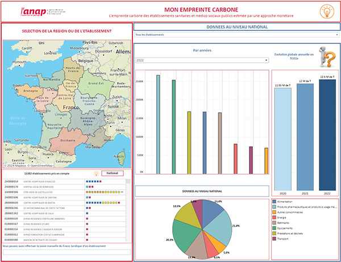
Task: Click the purple bar in the chart
Action: coord(251,160)
